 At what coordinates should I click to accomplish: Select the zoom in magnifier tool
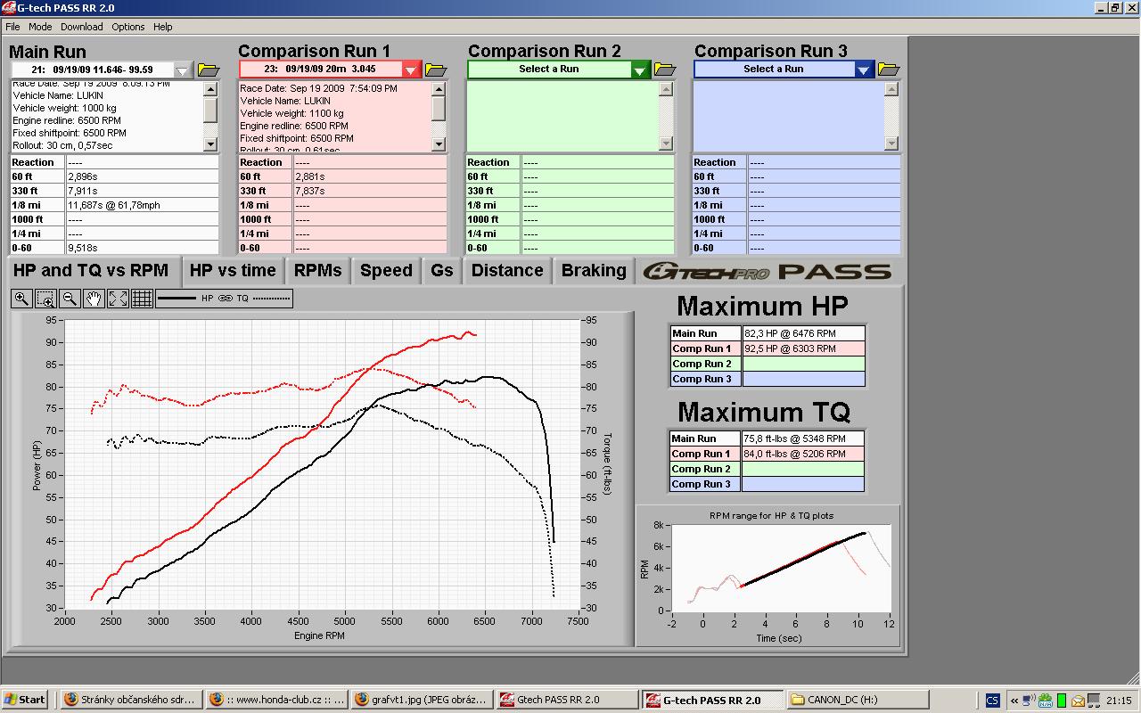coord(21,299)
